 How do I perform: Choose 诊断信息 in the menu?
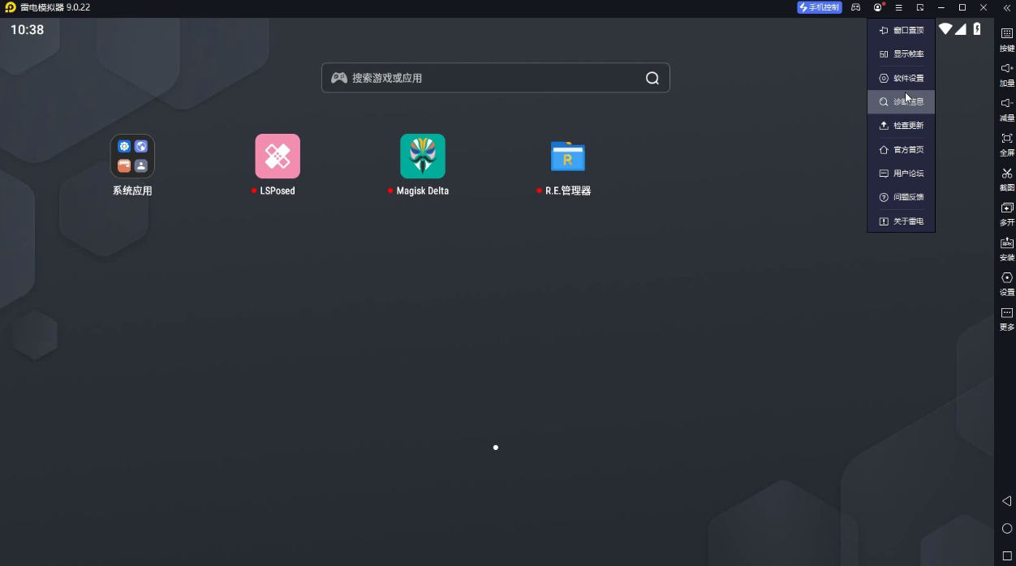click(901, 102)
